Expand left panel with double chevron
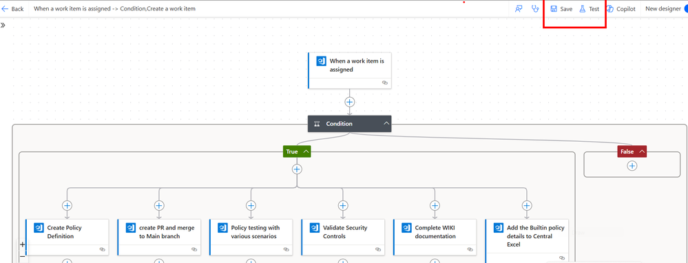688x263 pixels. (x=3, y=25)
